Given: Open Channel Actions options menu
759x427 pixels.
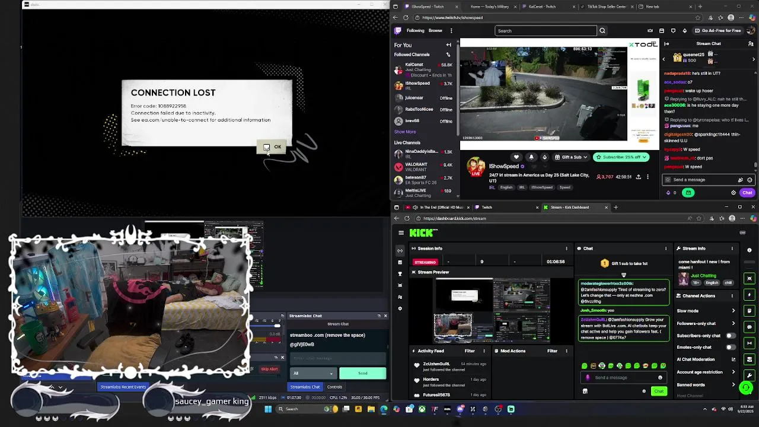Looking at the screenshot, I should tap(732, 296).
